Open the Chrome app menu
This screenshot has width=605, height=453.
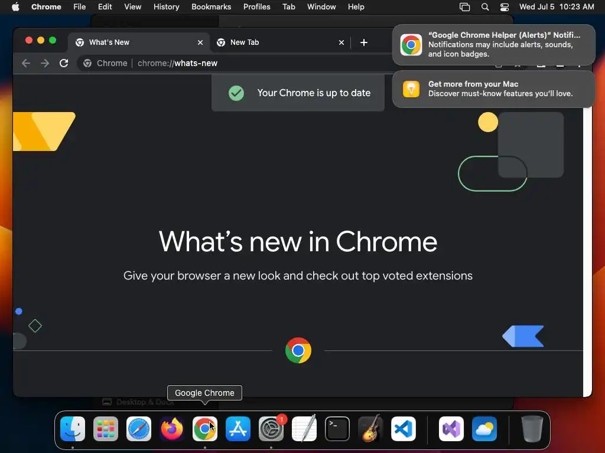(x=46, y=6)
